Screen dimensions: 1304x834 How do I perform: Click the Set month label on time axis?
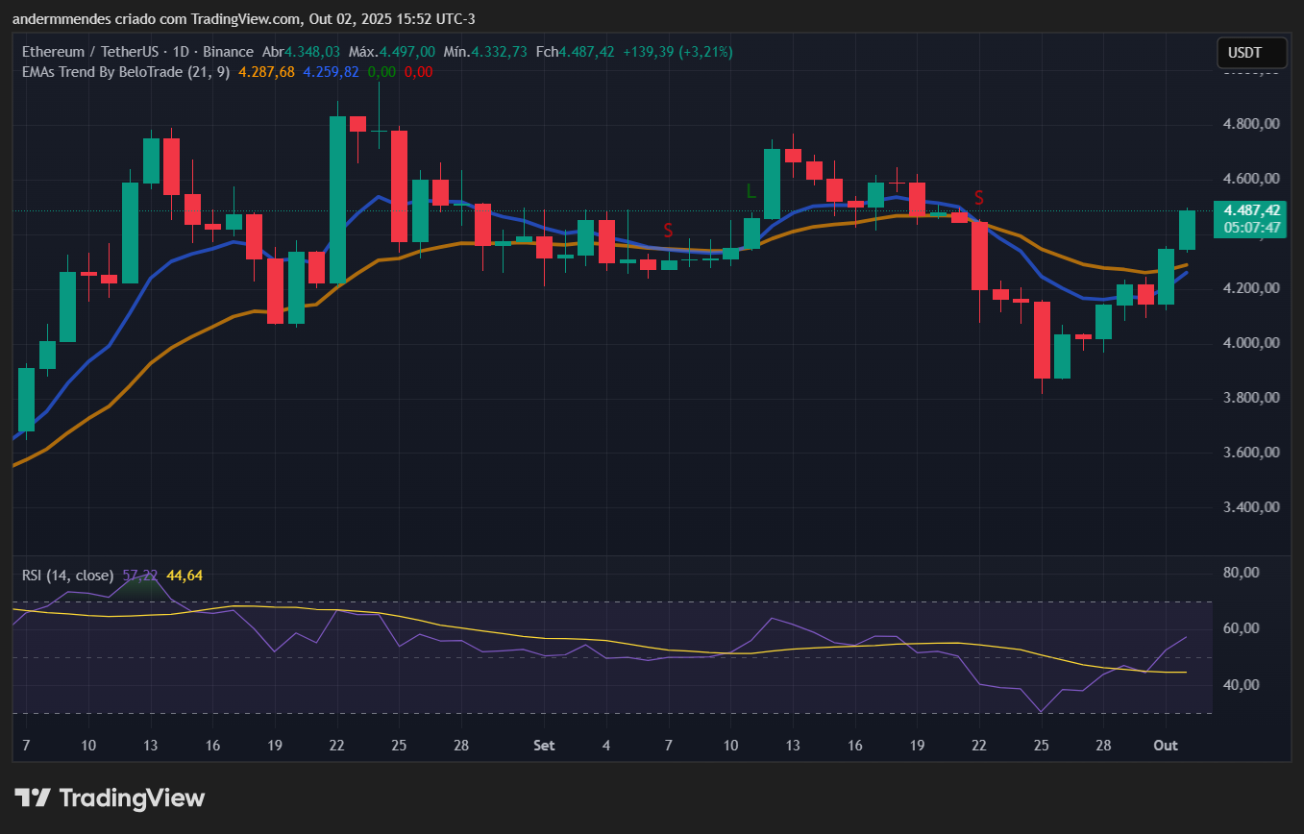544,746
